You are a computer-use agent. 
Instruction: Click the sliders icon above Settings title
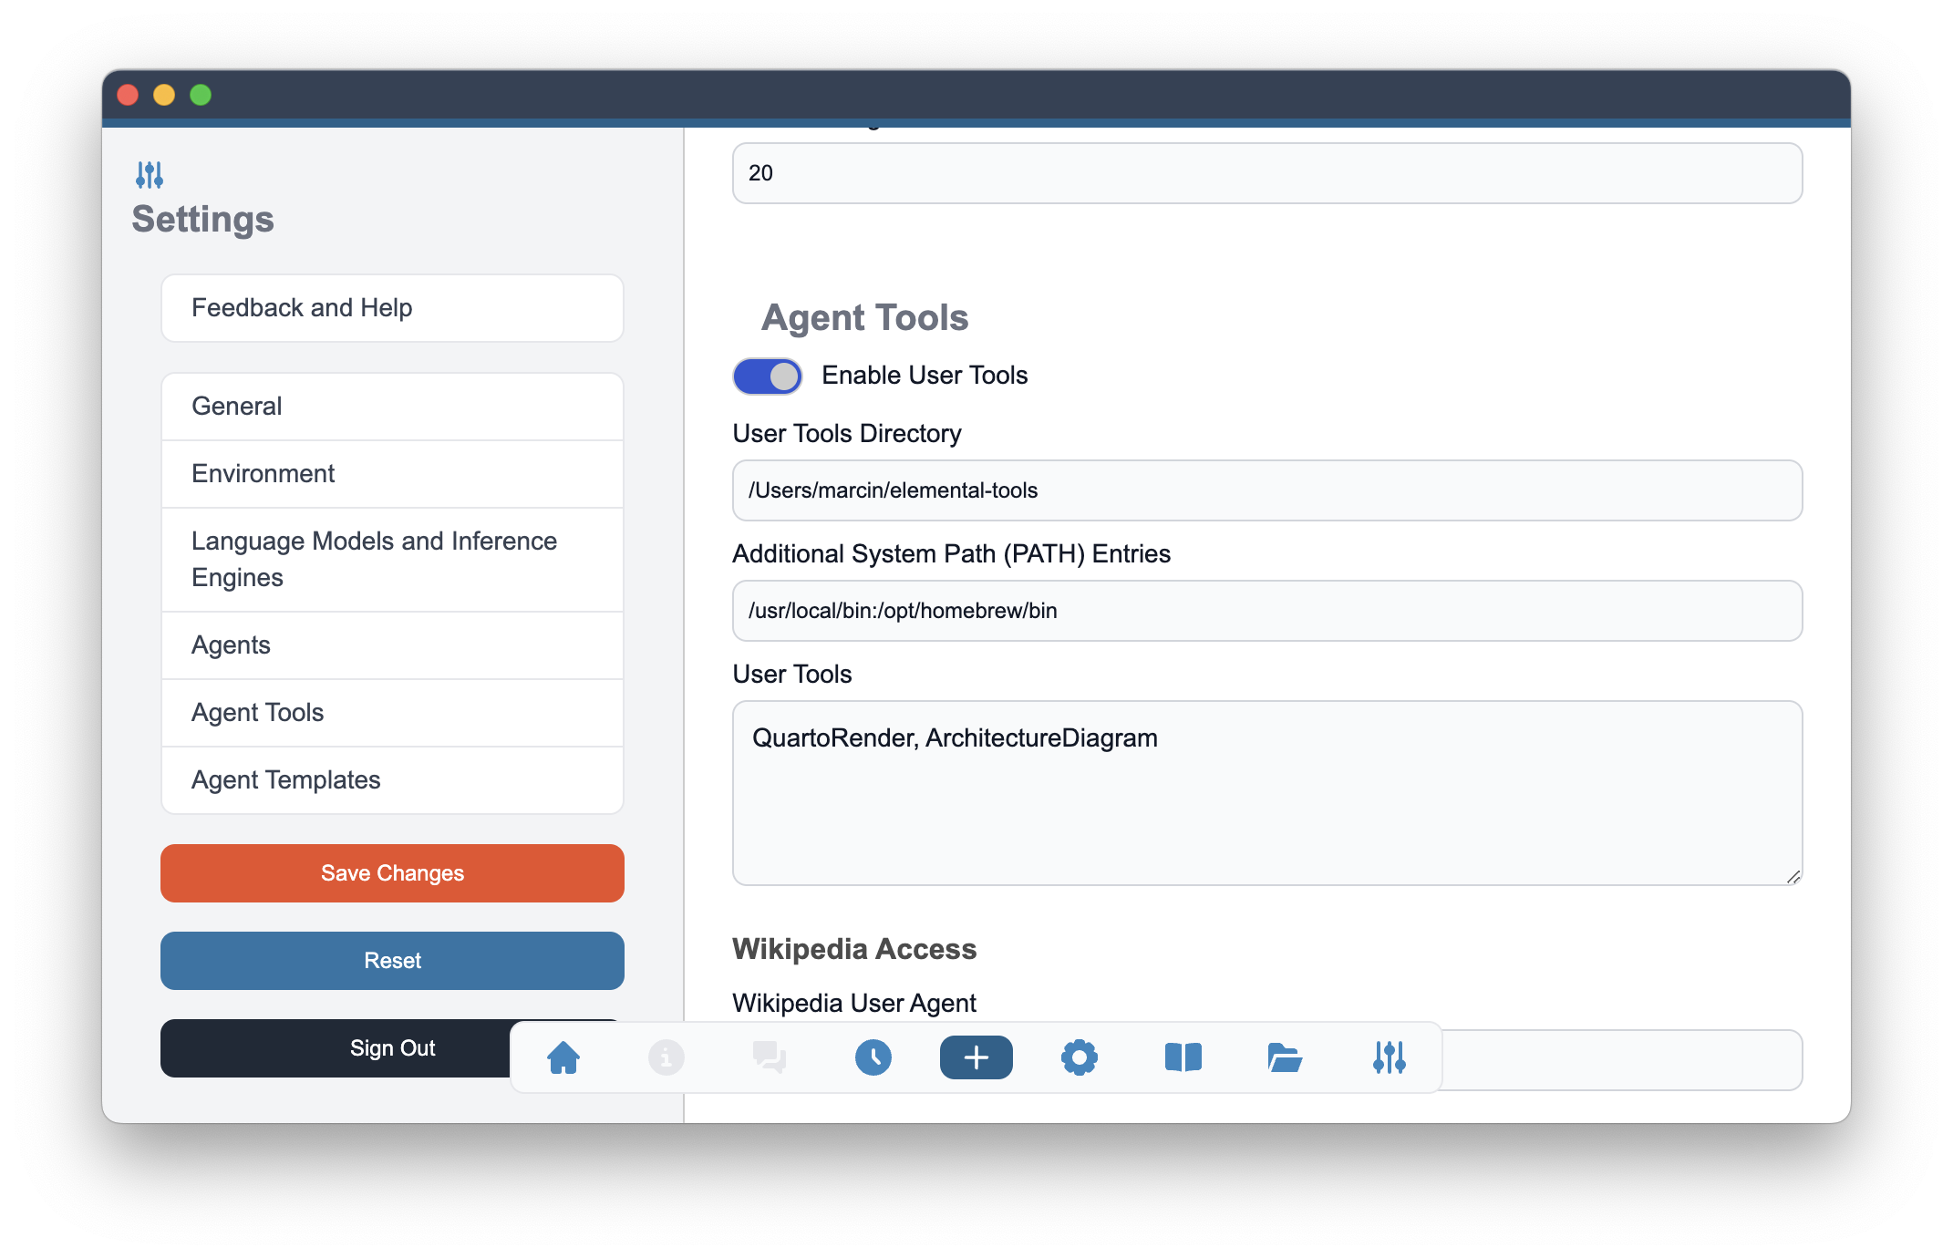coord(150,174)
